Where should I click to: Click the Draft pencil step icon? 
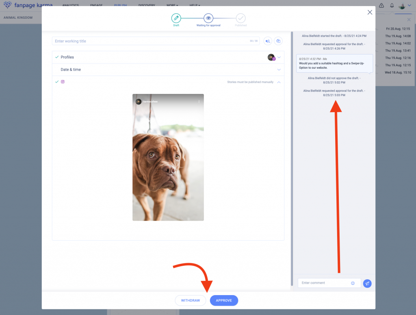(176, 18)
